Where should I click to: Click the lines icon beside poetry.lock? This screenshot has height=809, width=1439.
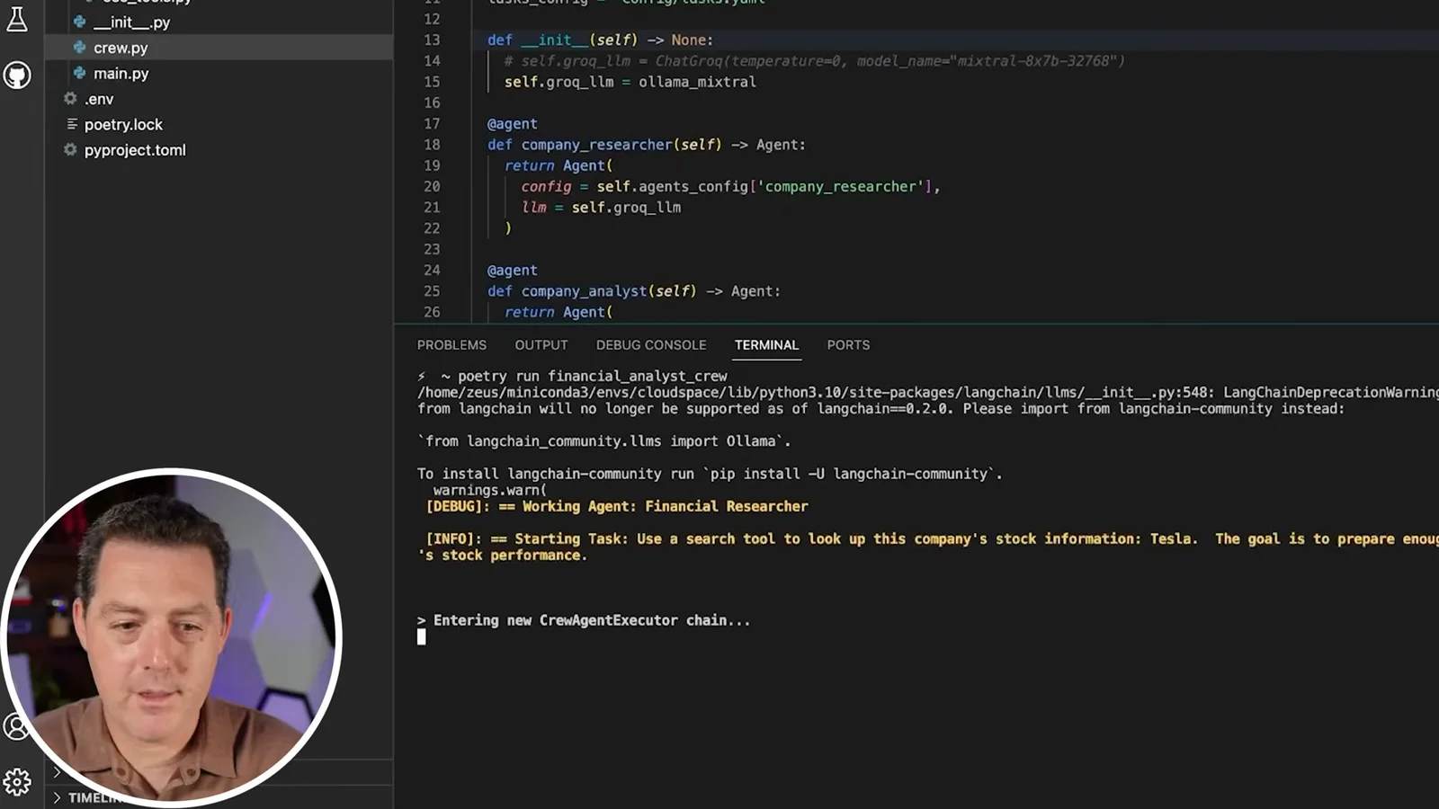point(71,124)
